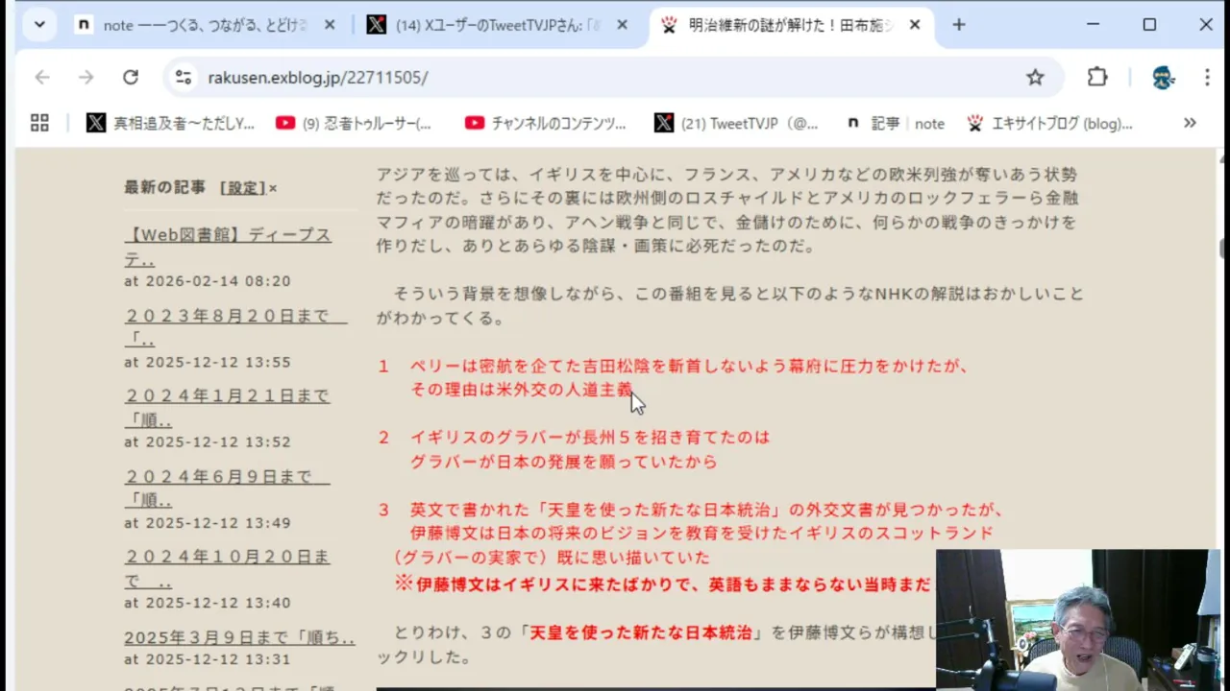Open article ２０２３年８月２０日まで
Viewport: 1230px width, 691px height.
[x=235, y=327]
